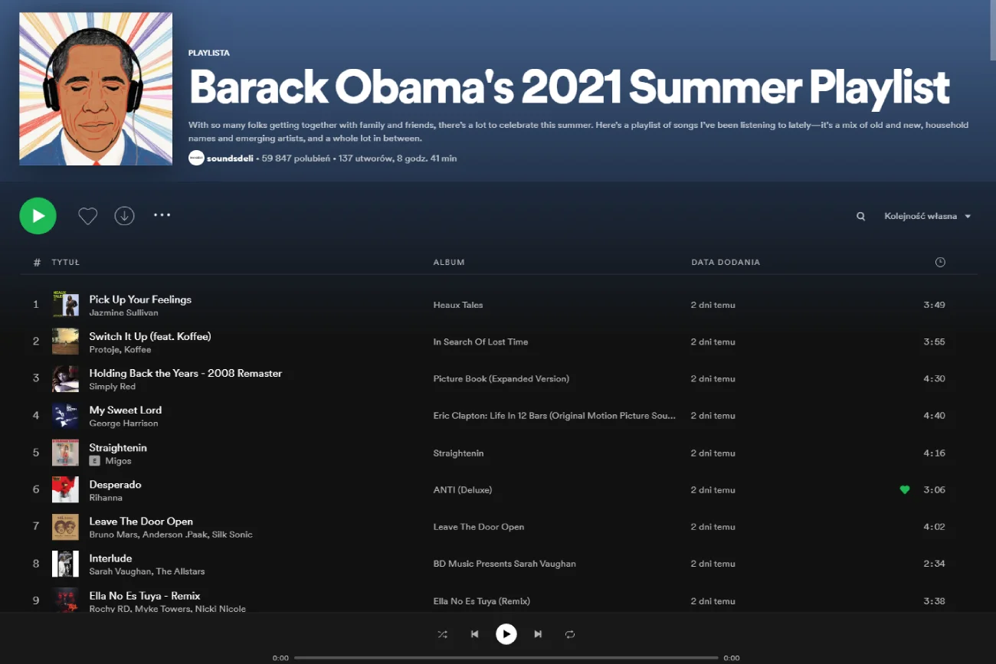
Task: Click the Holding Back the Years album art
Action: click(65, 378)
